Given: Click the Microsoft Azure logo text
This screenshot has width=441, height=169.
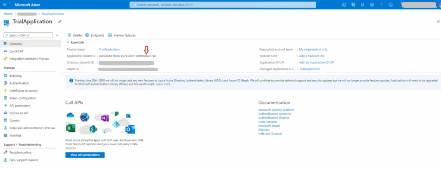Looking at the screenshot, I should click(27, 5).
